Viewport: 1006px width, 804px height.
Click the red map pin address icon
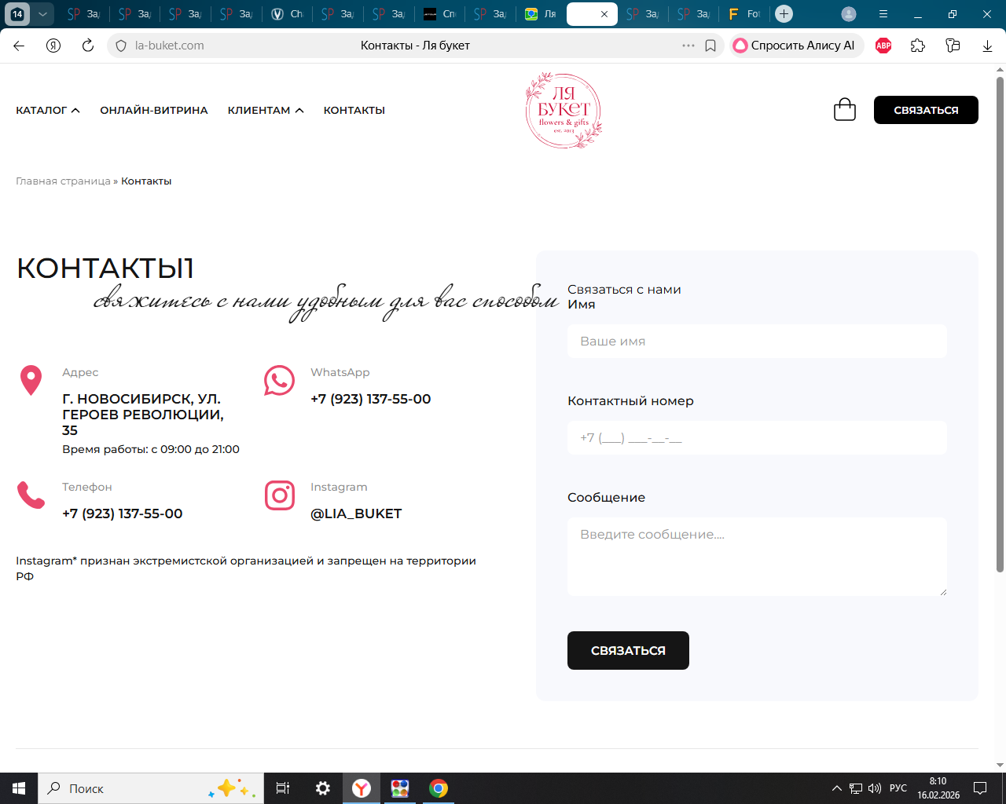coord(31,381)
